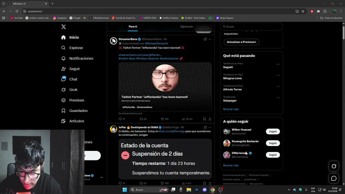The width and height of the screenshot is (345, 194).
Task: Follow ElMariana
Action: click(x=273, y=155)
